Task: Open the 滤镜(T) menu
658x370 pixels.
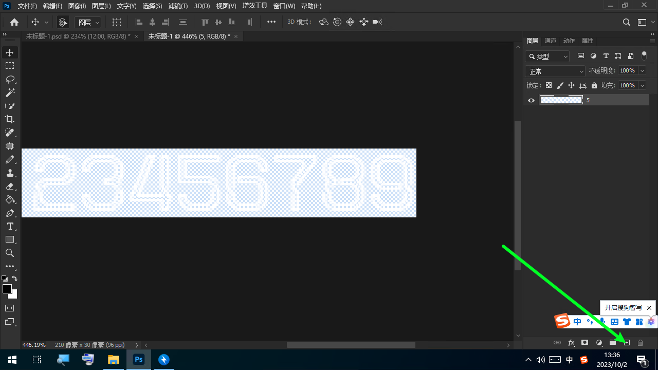Action: 178,6
